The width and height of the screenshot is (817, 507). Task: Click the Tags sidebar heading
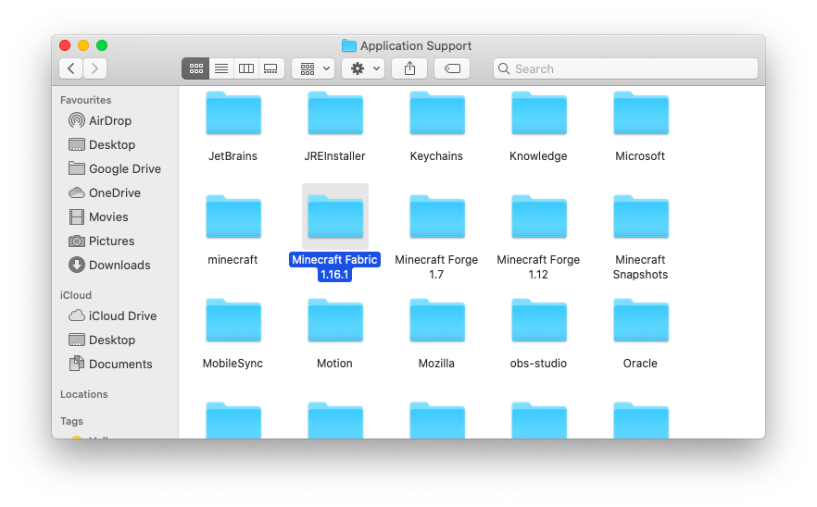[71, 421]
